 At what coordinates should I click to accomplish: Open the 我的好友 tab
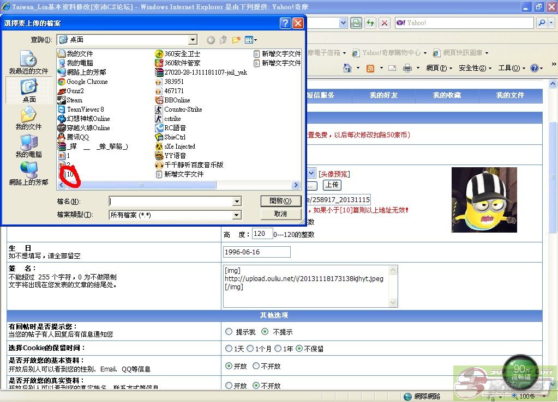tap(383, 95)
